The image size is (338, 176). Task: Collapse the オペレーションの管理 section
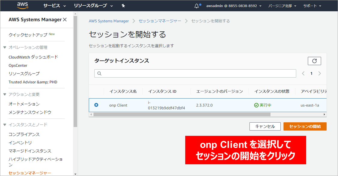[x=5, y=47]
